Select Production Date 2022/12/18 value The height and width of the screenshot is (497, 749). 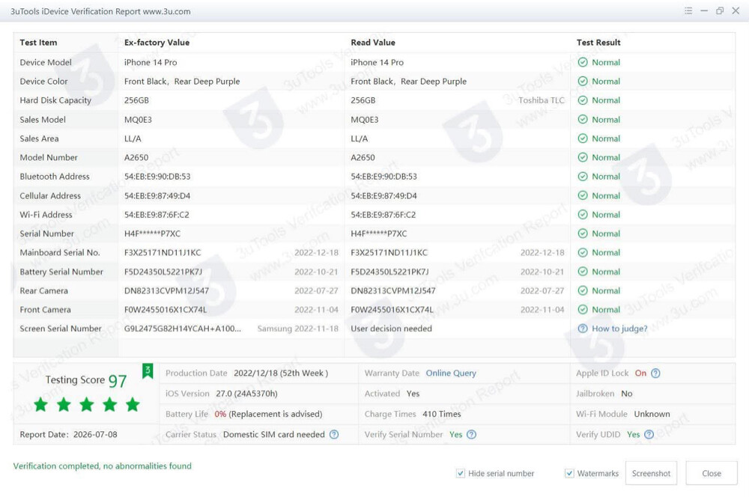point(280,373)
